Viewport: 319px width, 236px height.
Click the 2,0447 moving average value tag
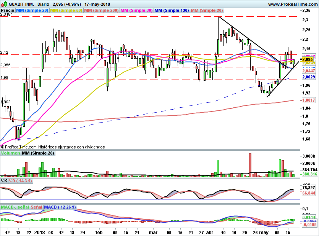tap(308, 71)
